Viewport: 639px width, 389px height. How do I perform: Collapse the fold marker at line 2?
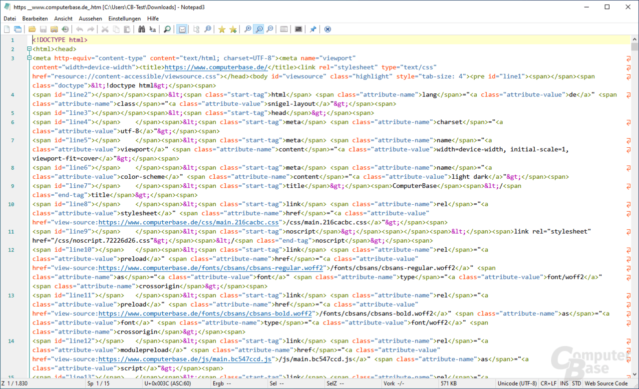[29, 49]
